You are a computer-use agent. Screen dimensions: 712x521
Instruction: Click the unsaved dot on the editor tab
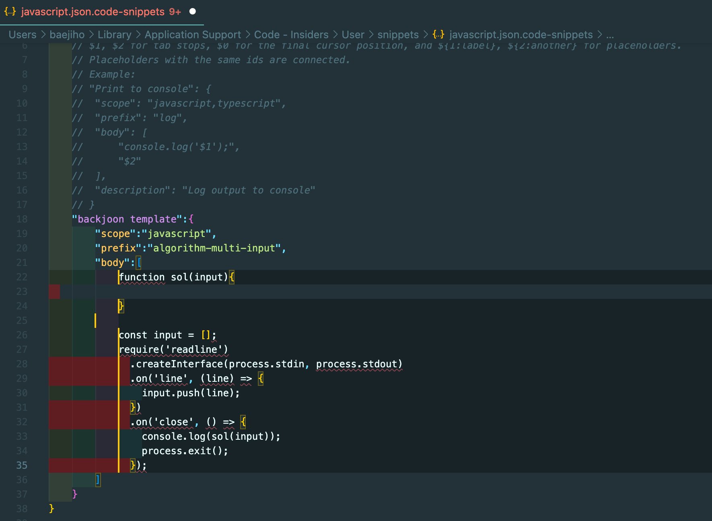pyautogui.click(x=193, y=12)
